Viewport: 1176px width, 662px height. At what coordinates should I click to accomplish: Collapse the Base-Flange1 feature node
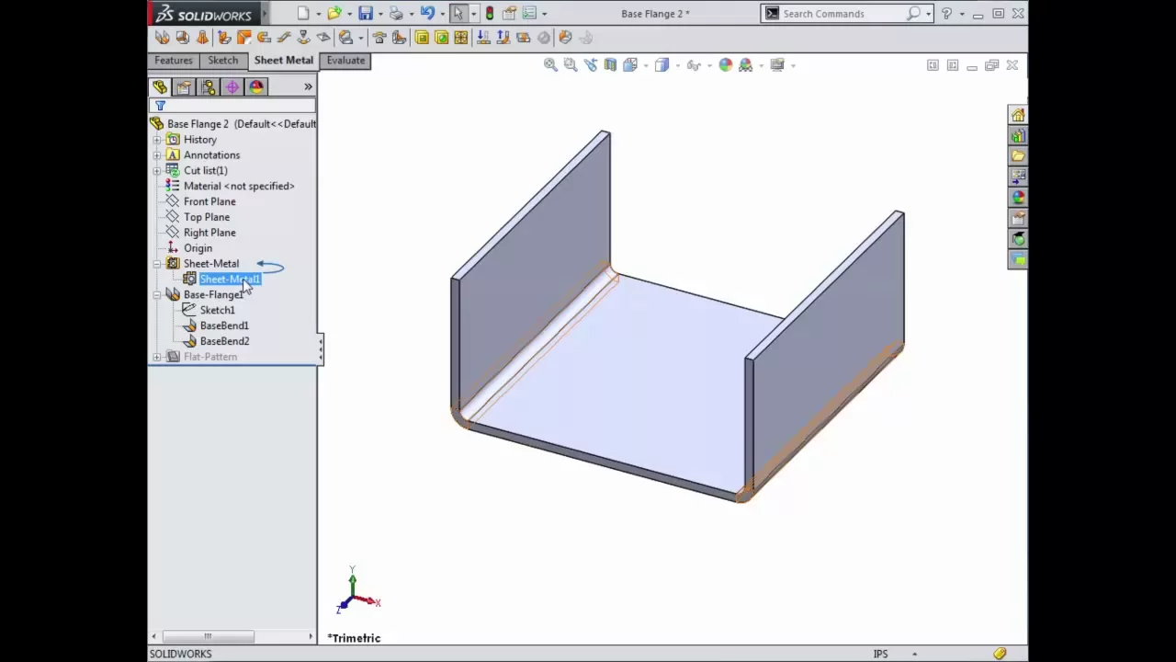pyautogui.click(x=157, y=295)
